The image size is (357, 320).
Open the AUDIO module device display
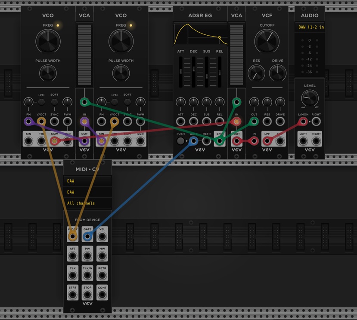[x=310, y=27]
